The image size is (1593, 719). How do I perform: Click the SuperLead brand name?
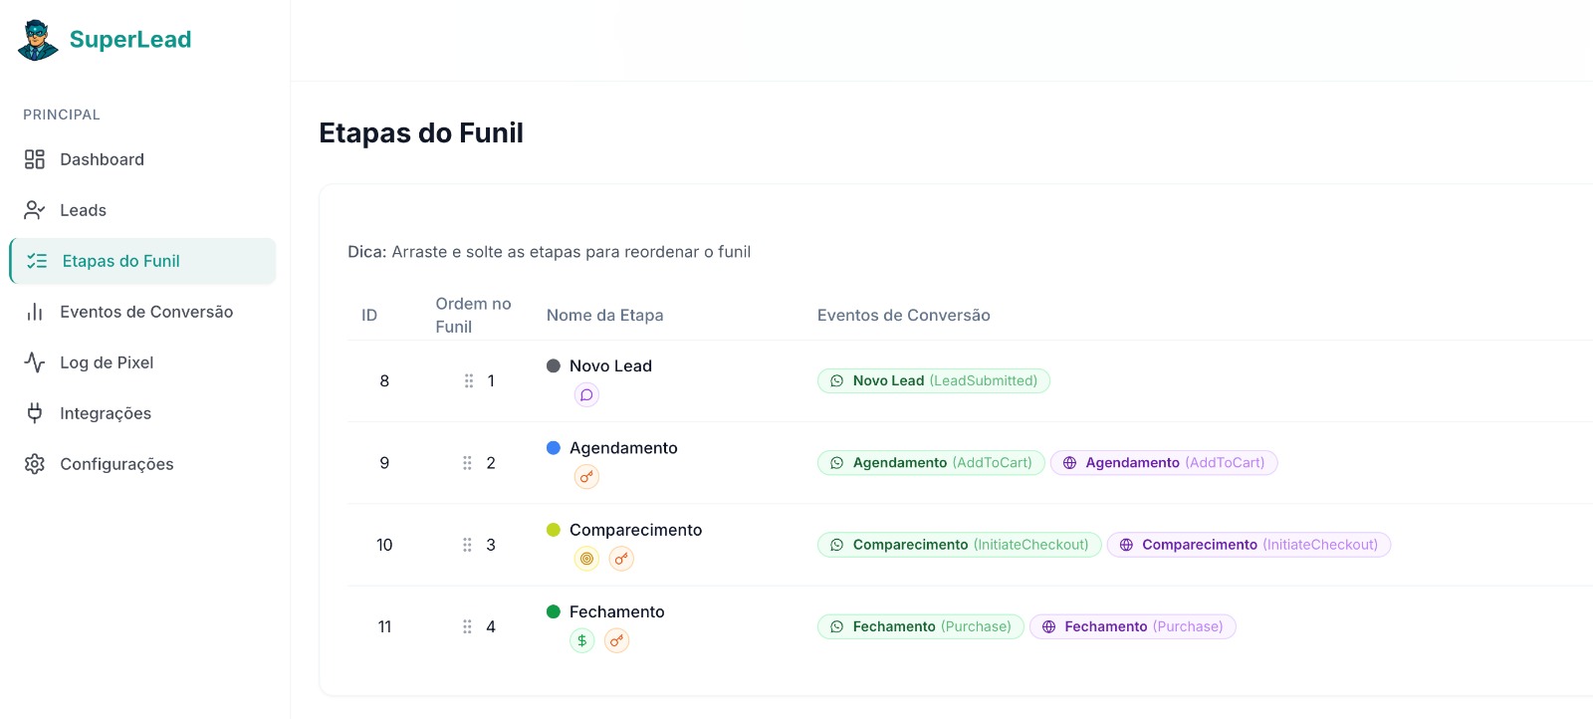pyautogui.click(x=130, y=40)
